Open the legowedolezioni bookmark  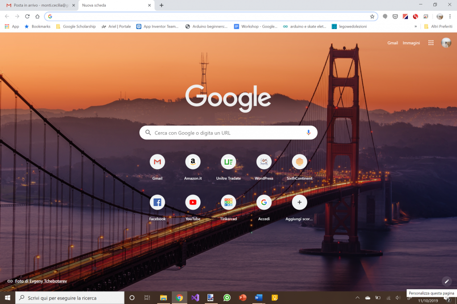[x=349, y=26]
